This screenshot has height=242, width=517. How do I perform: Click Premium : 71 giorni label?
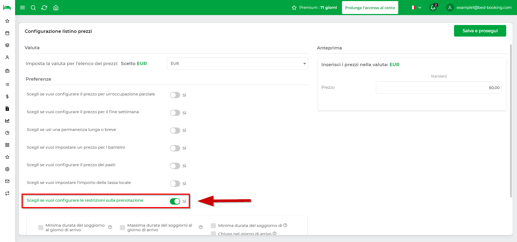click(x=318, y=8)
